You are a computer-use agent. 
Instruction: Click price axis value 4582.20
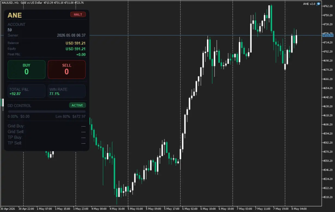click(328, 143)
